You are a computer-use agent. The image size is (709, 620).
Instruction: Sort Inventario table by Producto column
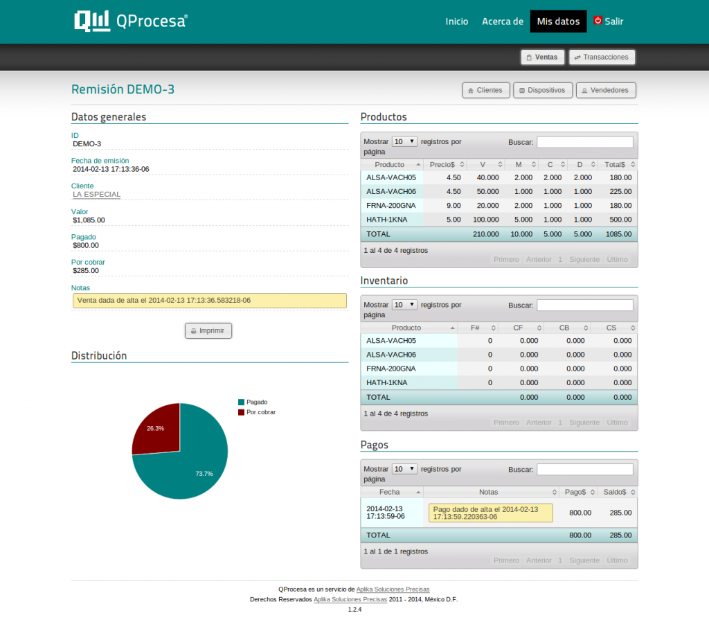[x=409, y=328]
